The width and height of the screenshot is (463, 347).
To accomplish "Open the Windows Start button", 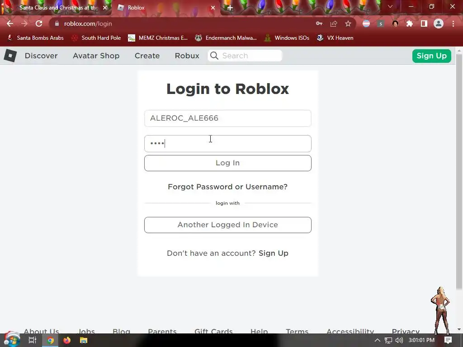I will pyautogui.click(x=12, y=340).
